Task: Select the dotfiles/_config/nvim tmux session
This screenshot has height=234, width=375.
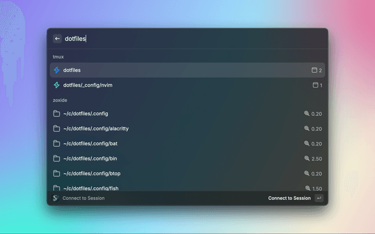Action: 176,85
